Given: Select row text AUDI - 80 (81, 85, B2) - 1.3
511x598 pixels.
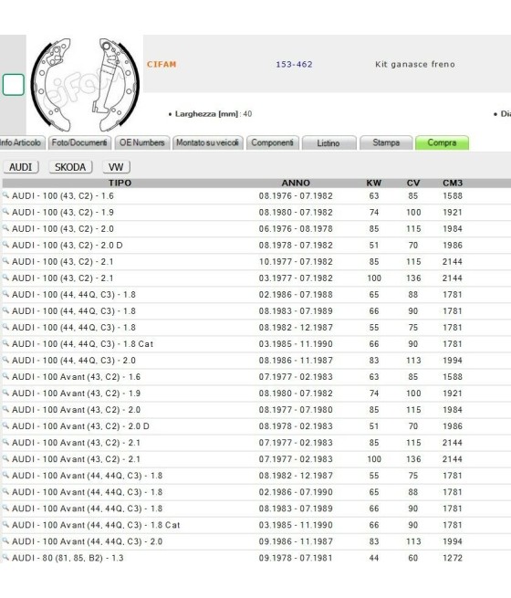Looking at the screenshot, I should point(68,558).
